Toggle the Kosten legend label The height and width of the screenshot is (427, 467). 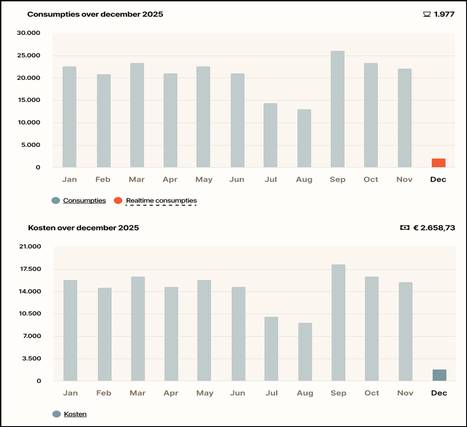point(75,414)
